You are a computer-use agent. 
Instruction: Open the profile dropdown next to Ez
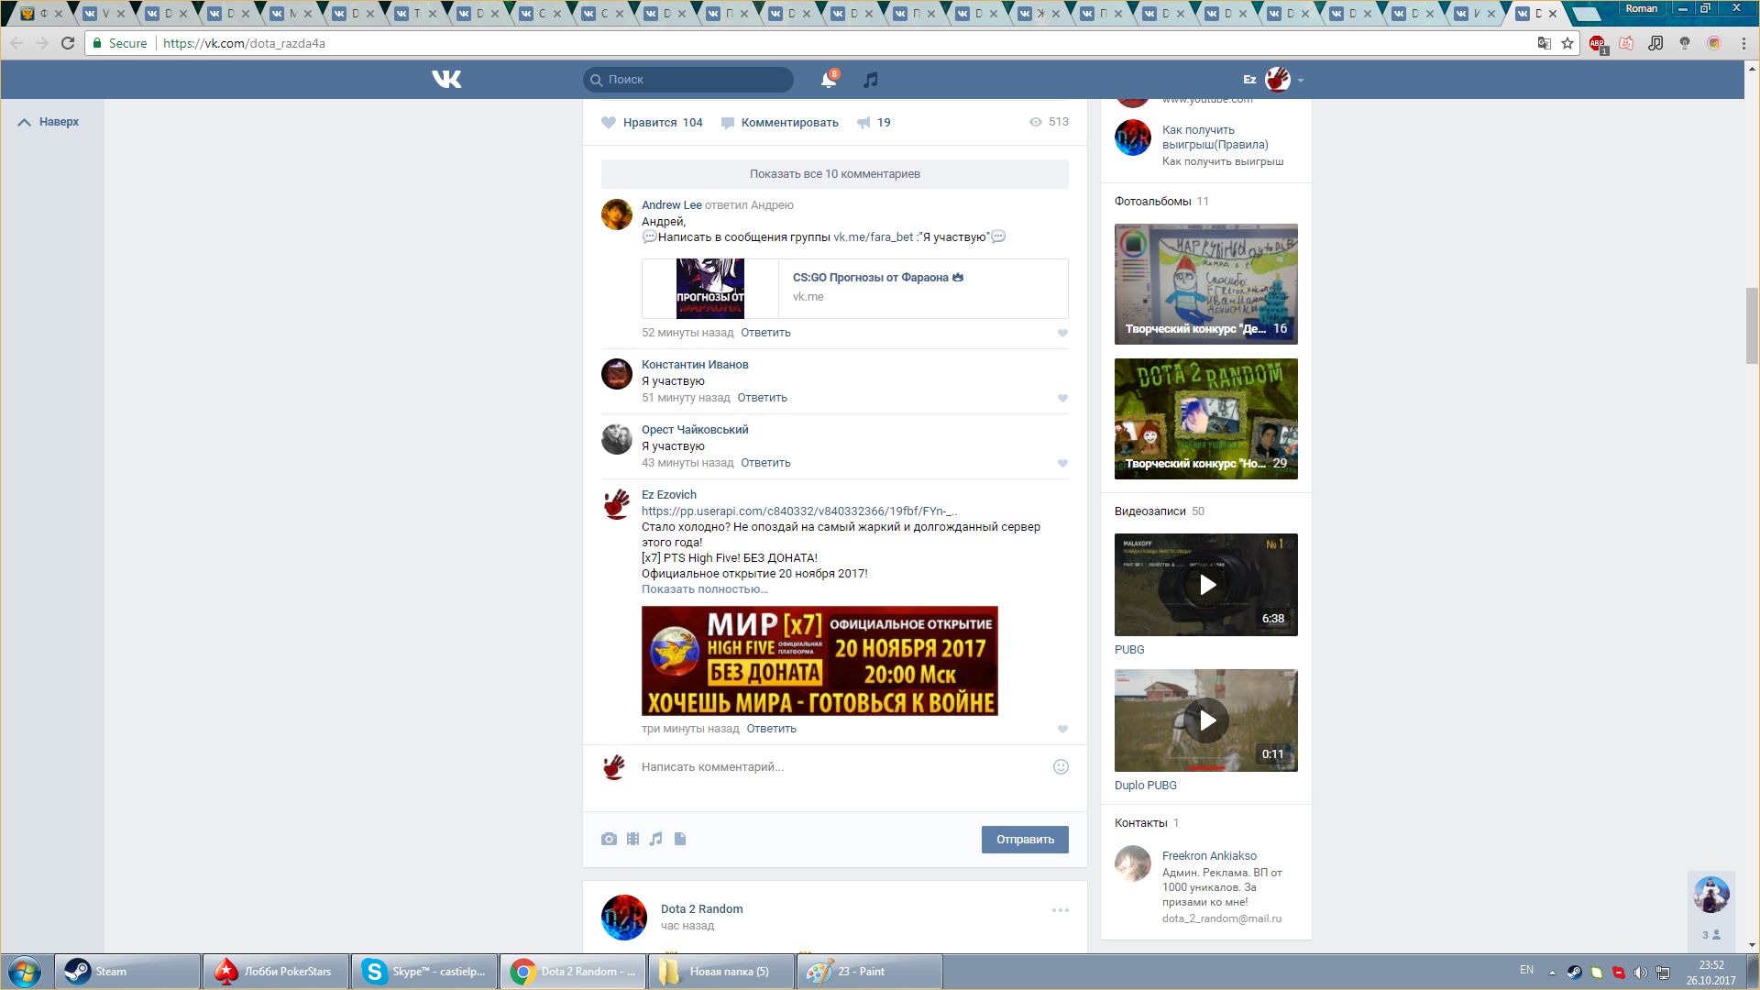tap(1300, 81)
